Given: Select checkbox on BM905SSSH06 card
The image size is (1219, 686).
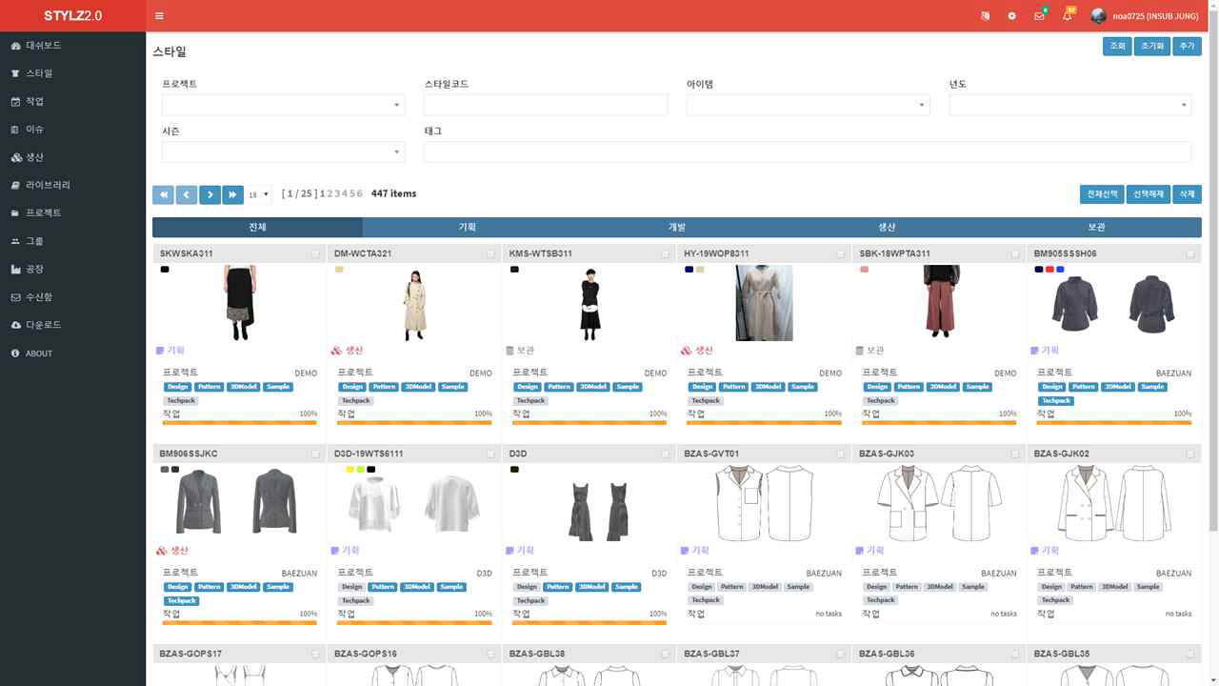Looking at the screenshot, I should (x=1190, y=254).
